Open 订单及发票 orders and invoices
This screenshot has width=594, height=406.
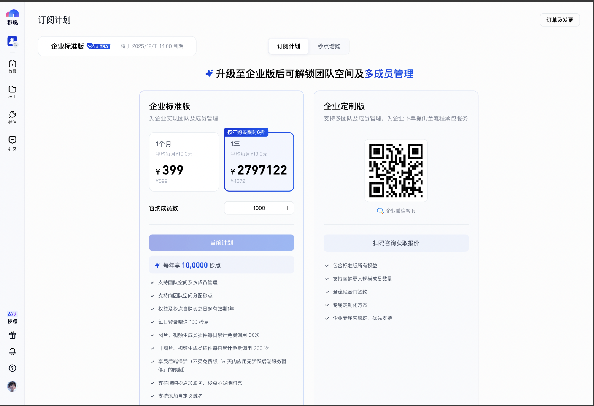coord(559,20)
